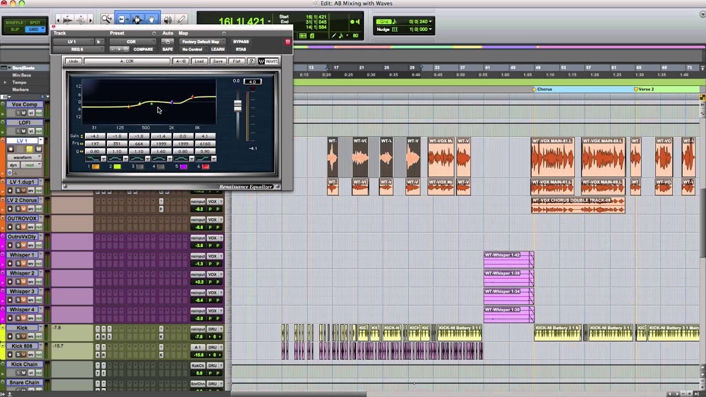
Task: Click the Bars|Beats ruler label
Action: (23, 68)
